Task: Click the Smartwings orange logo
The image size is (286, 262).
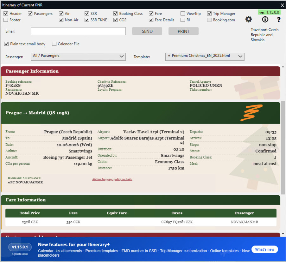Action: tap(251, 113)
